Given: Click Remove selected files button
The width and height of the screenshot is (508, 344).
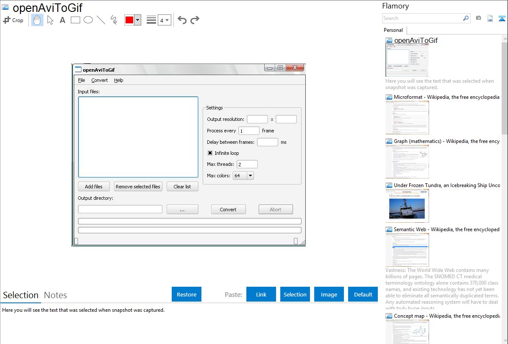Looking at the screenshot, I should pos(138,187).
